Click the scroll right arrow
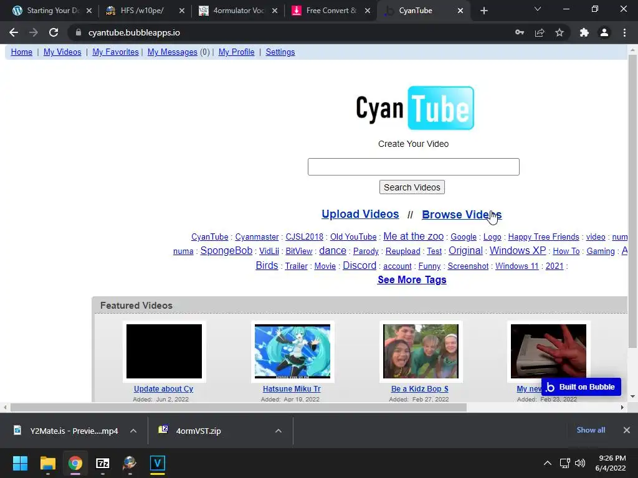The width and height of the screenshot is (638, 478). click(x=622, y=407)
